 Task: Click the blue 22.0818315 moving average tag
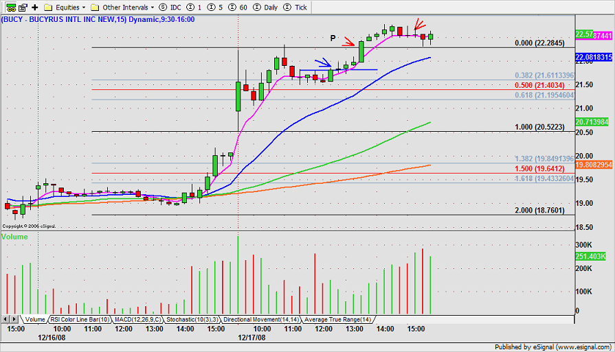tap(594, 57)
